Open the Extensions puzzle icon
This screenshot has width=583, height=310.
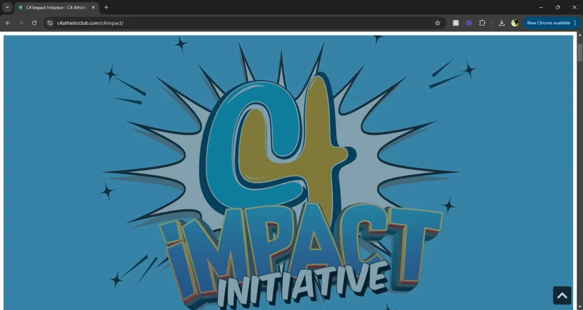(482, 23)
